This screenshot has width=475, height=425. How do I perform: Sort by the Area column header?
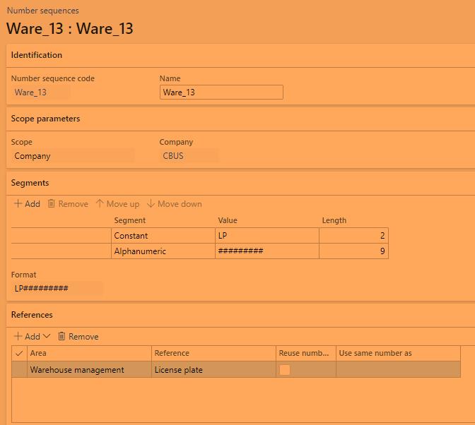point(89,353)
